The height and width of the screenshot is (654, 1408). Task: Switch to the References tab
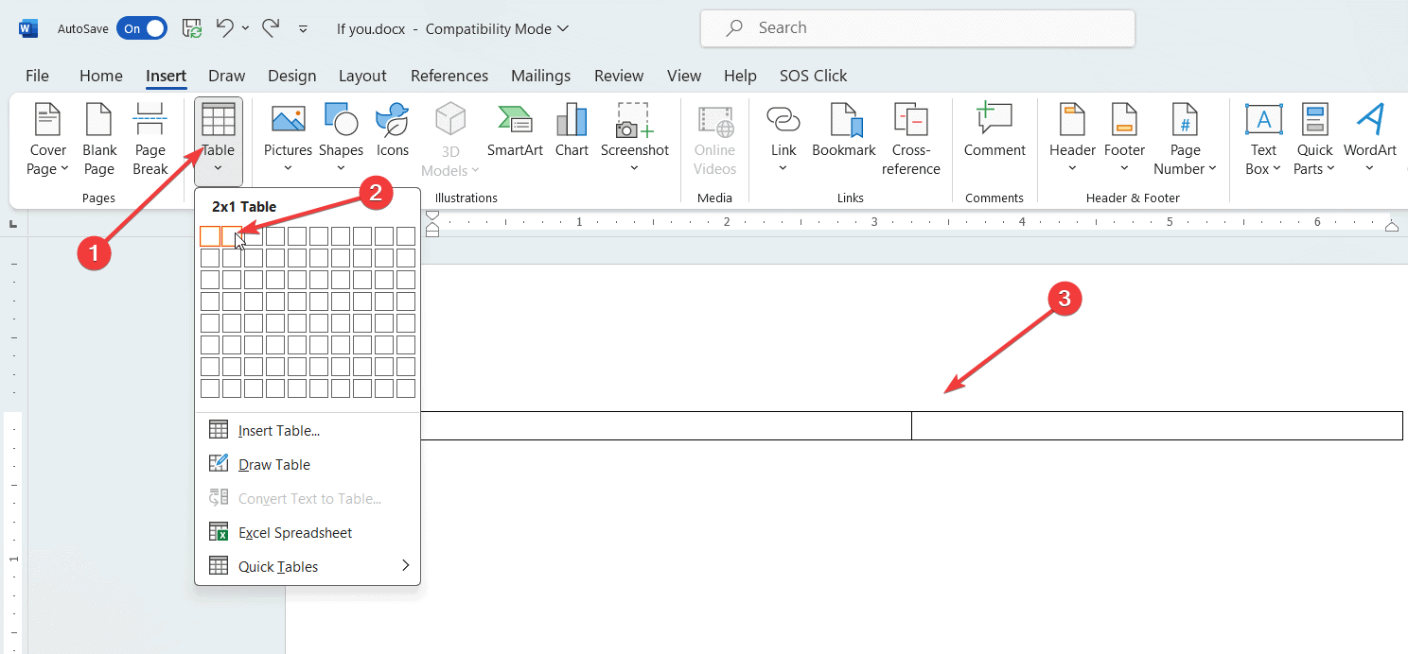coord(449,76)
